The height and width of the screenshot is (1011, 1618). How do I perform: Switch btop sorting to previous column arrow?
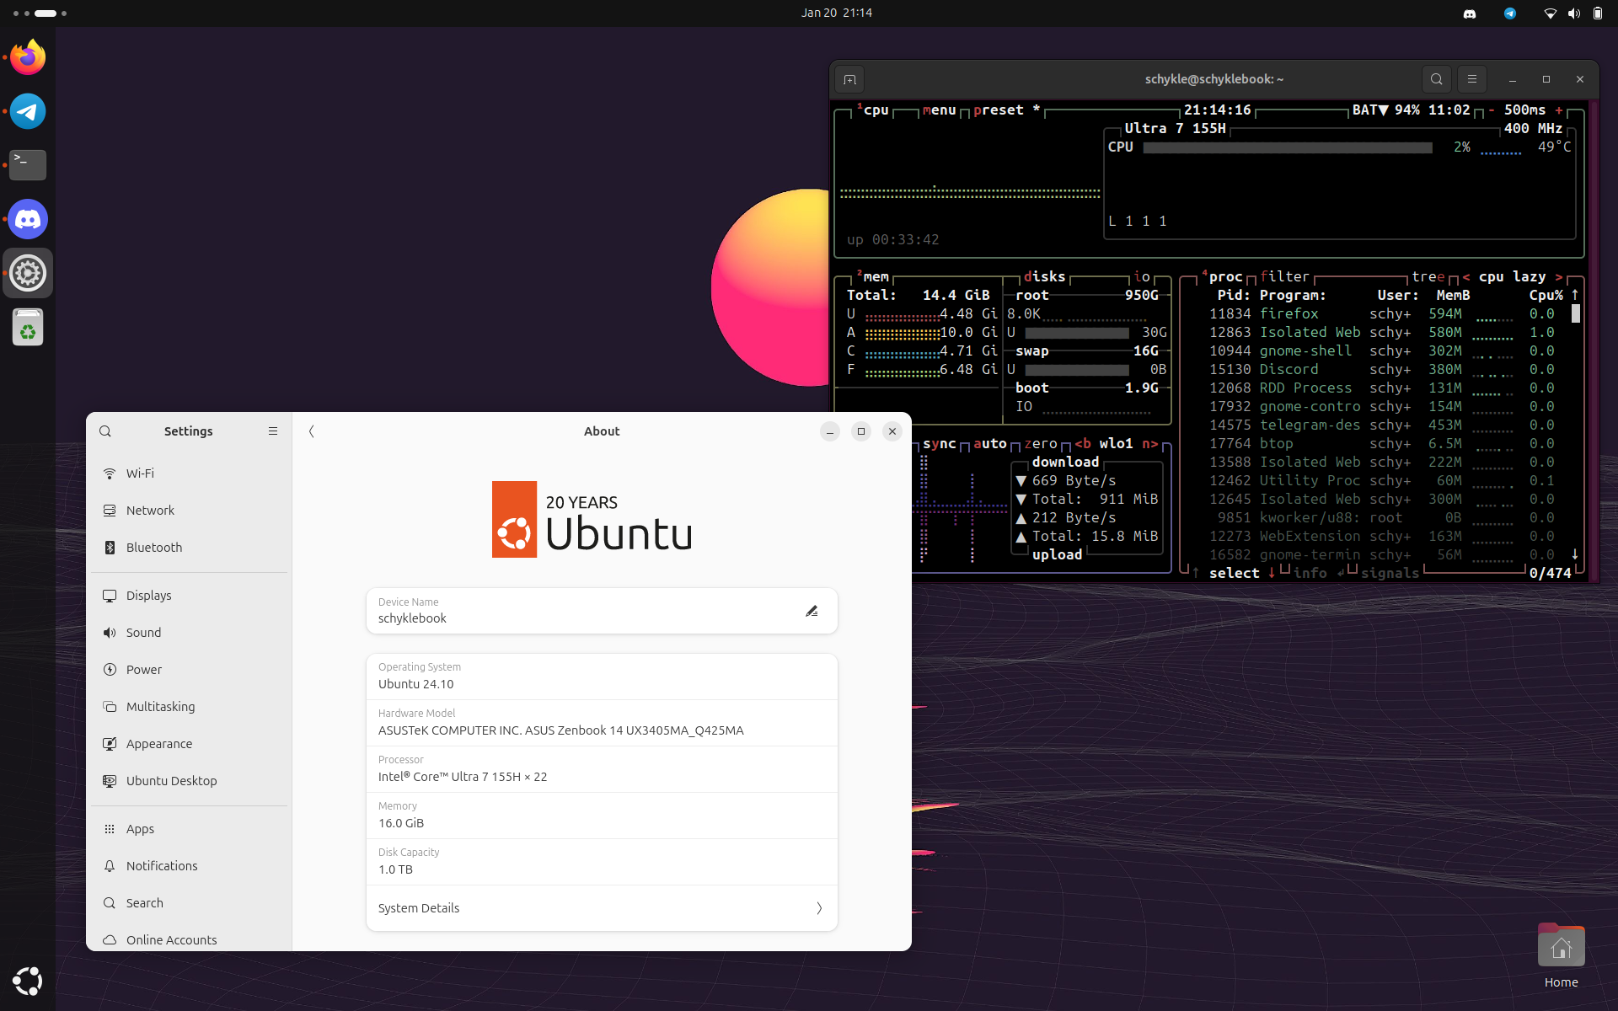(x=1466, y=277)
